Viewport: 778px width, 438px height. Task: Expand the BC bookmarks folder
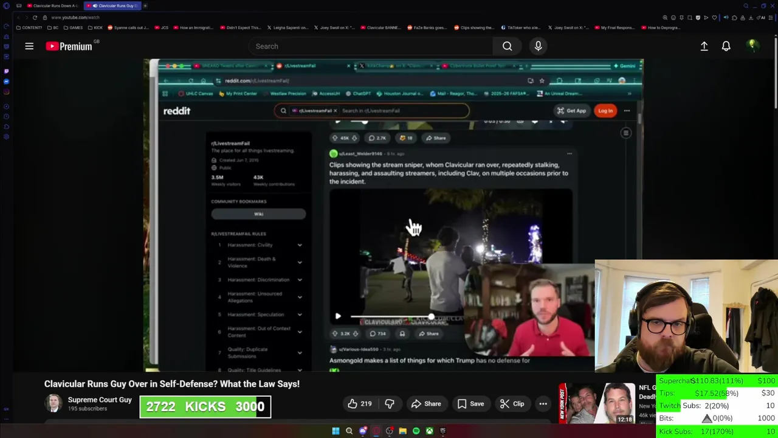[53, 27]
